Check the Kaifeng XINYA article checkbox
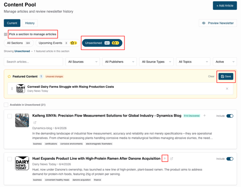This screenshot has width=241, height=187. point(10,116)
